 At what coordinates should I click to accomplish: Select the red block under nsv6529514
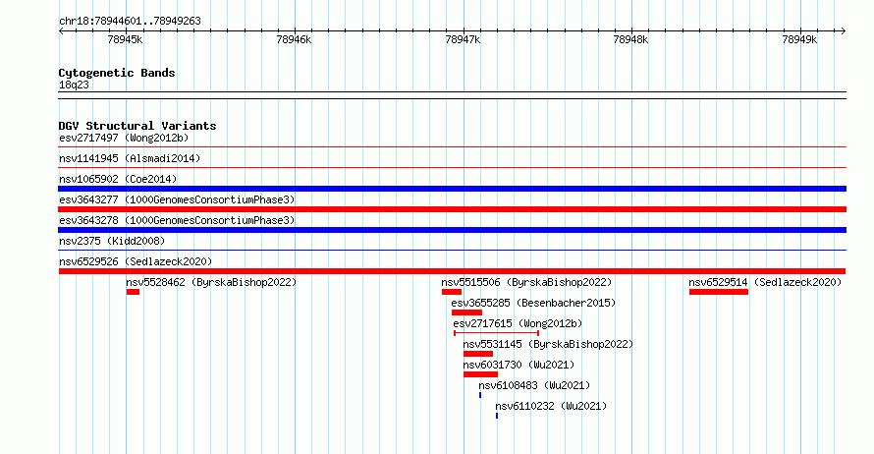719,292
